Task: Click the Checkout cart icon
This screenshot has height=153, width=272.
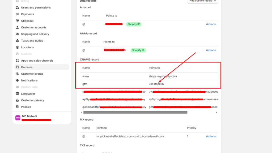Action: tap(17, 21)
